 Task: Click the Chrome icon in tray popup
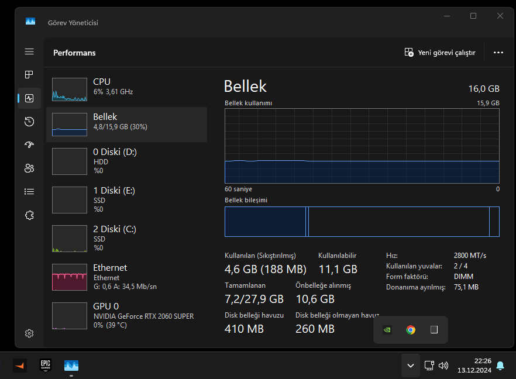411,330
